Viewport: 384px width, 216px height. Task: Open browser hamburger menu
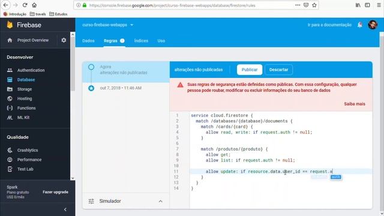point(379,5)
